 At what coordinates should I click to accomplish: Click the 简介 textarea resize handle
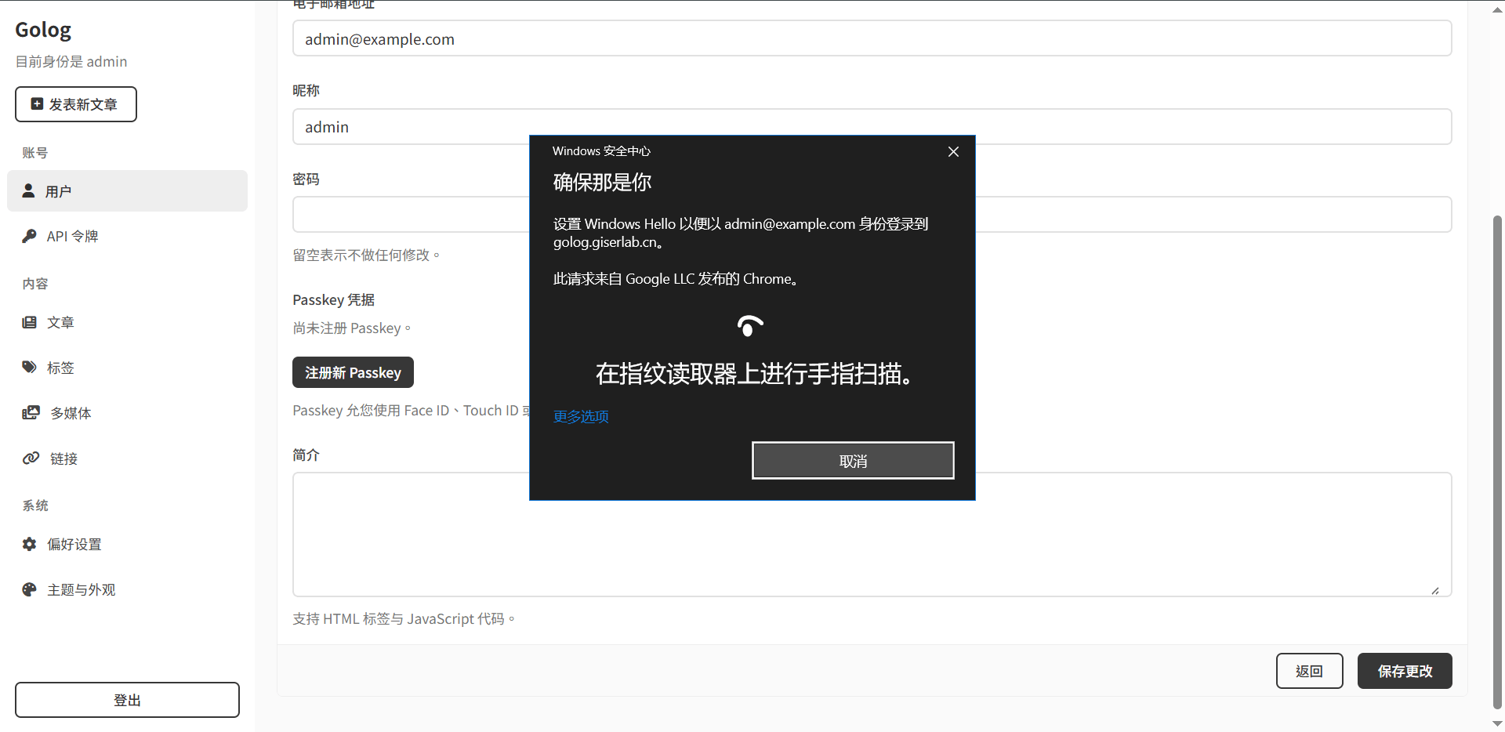click(x=1435, y=590)
